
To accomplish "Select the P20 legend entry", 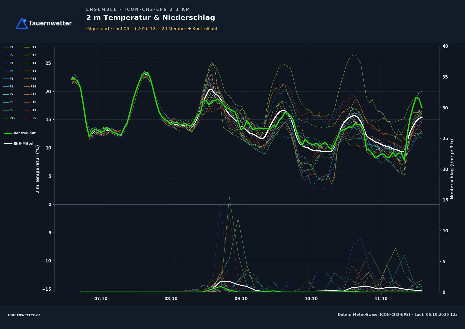I will coord(30,118).
